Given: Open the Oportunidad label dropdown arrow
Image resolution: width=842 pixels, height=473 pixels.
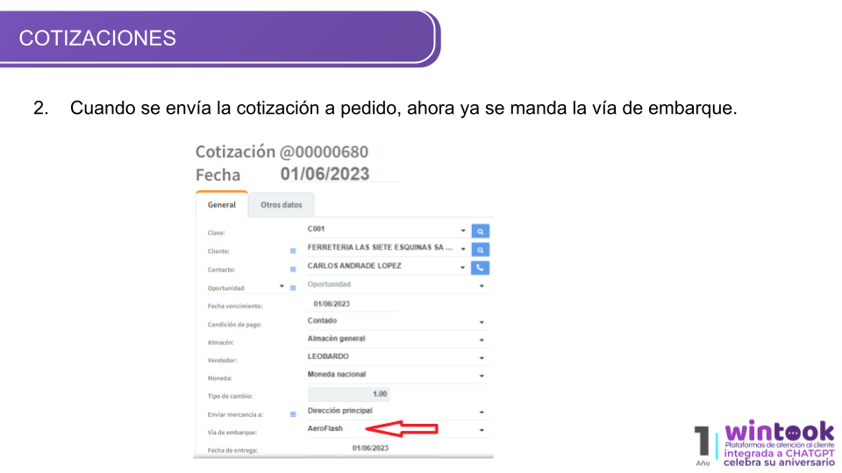Looking at the screenshot, I should pos(282,286).
